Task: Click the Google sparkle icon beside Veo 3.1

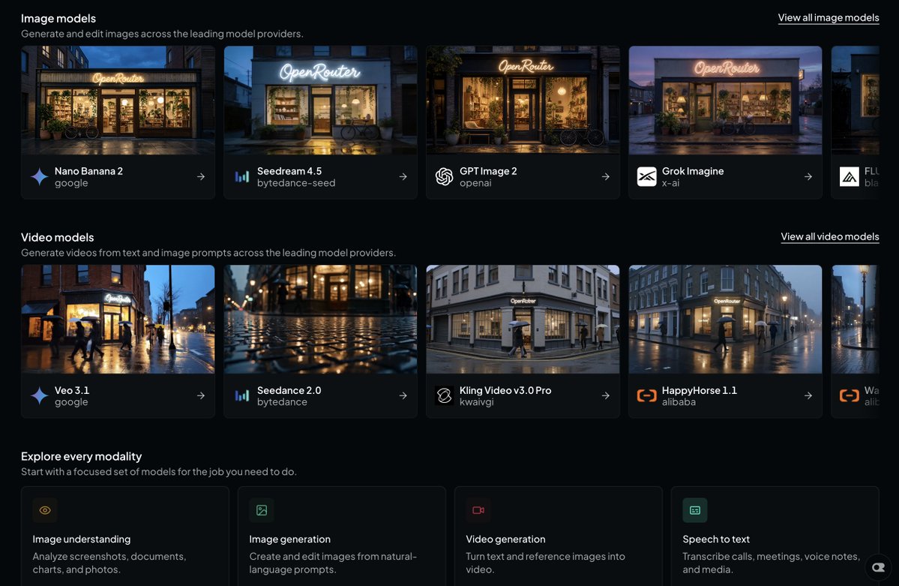Action: pos(39,395)
